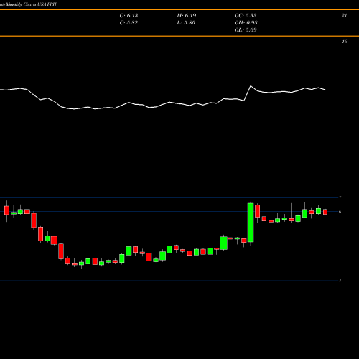Click the 'OH: 0.98' reading
359x359 pixels.
pyautogui.click(x=246, y=22)
